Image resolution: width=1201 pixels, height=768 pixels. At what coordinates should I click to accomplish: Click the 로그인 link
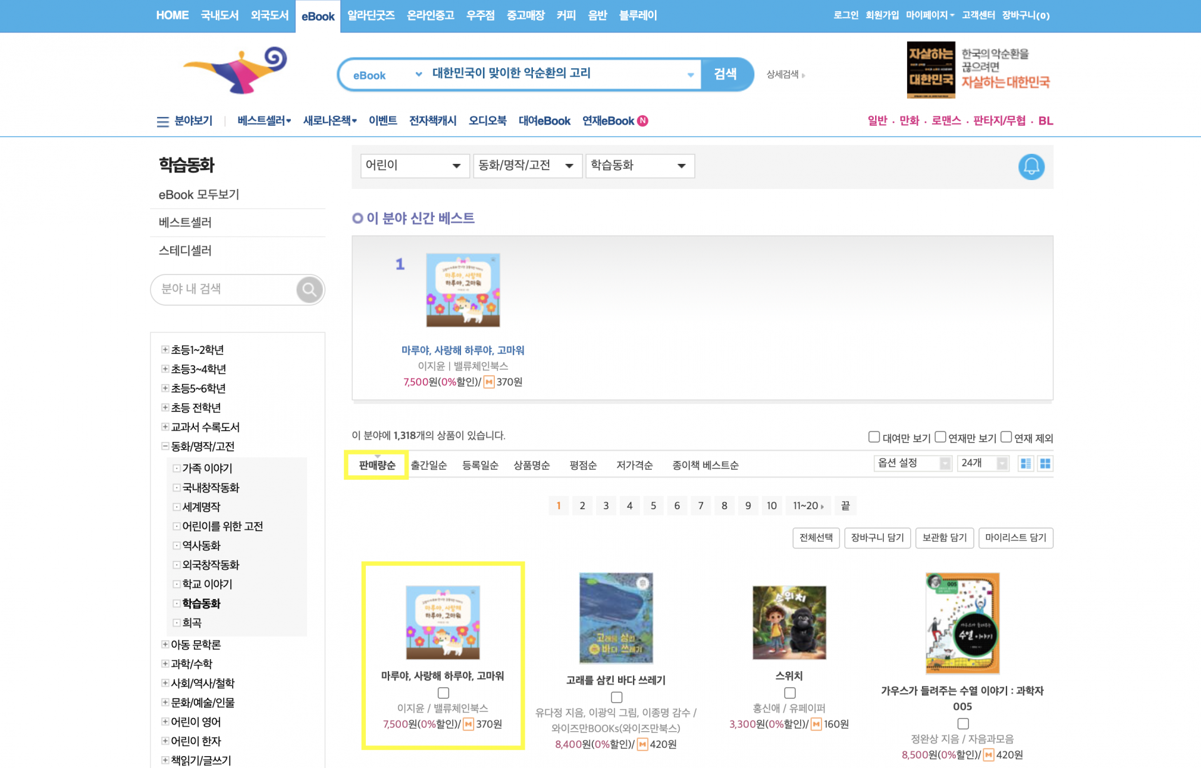pyautogui.click(x=846, y=16)
